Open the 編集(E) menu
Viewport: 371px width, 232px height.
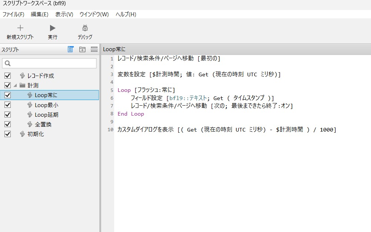point(40,14)
